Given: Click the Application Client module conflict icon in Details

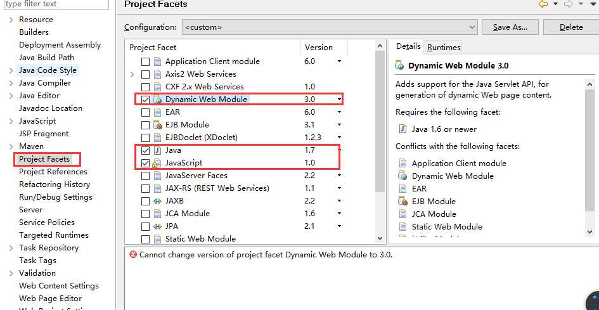Looking at the screenshot, I should tap(403, 163).
